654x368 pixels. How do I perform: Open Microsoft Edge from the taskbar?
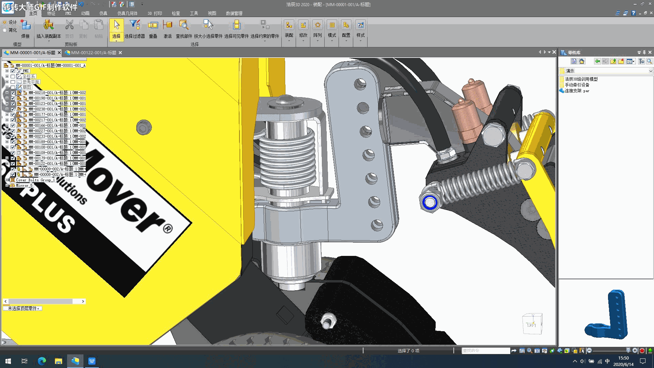tap(42, 361)
